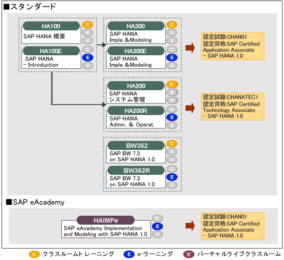Click blue E icon beside HA300E
Screen dimensions: 284x260
[172, 58]
